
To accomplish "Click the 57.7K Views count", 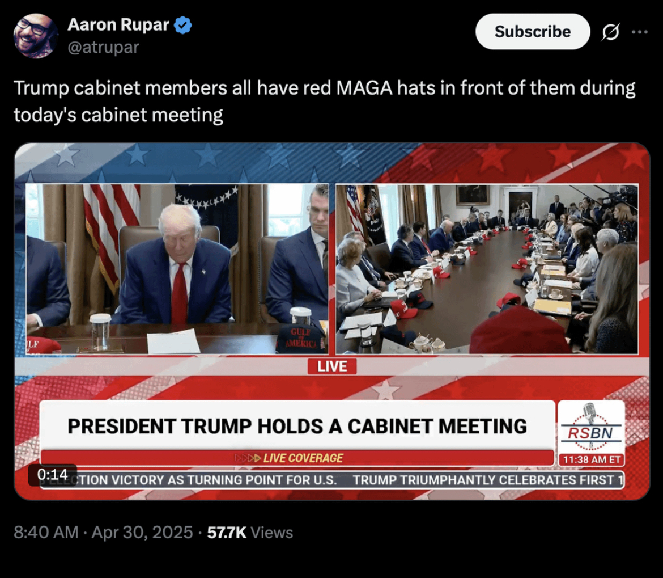I will click(250, 532).
